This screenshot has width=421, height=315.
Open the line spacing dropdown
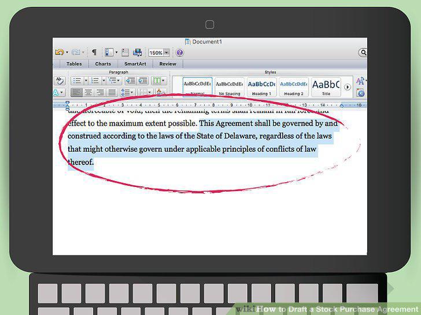[127, 93]
